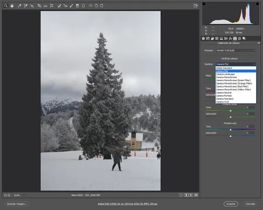Select the Transform tool
This screenshot has height=210, width=263.
point(51,6)
